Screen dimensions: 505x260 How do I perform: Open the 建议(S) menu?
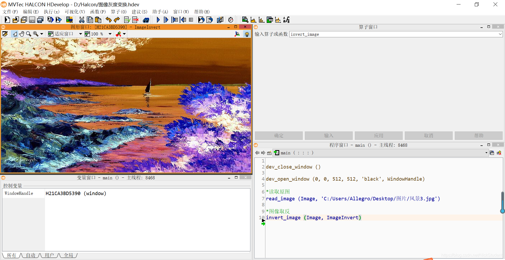coord(139,12)
